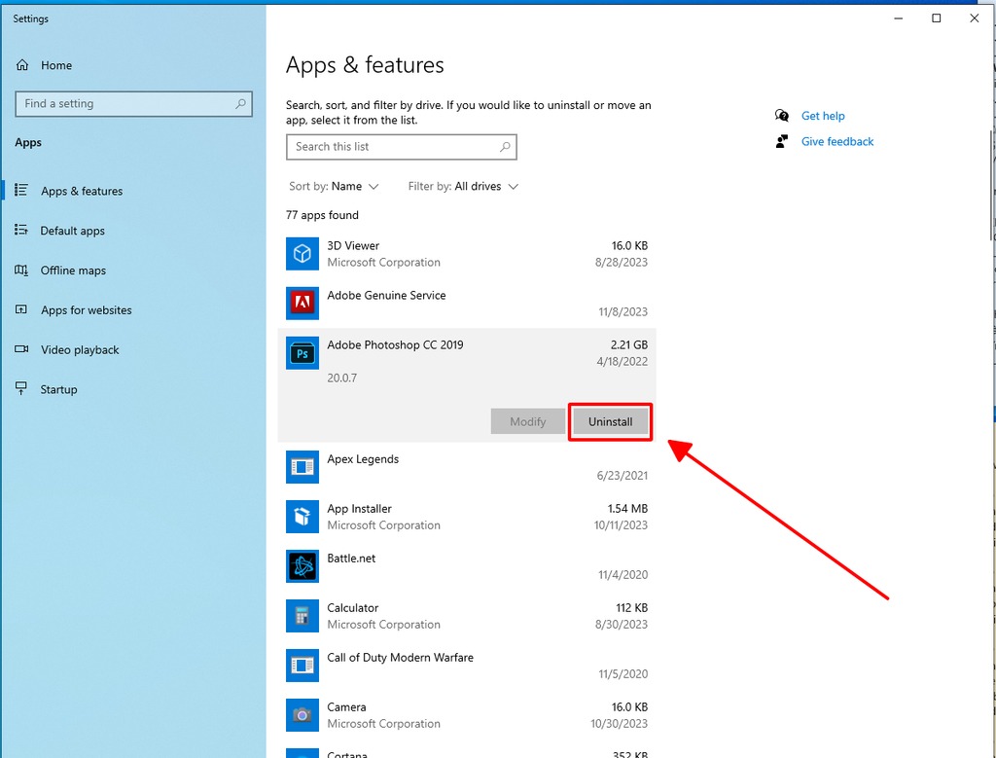Click the Apps section heading in sidebar
Image resolution: width=996 pixels, height=758 pixels.
(28, 142)
